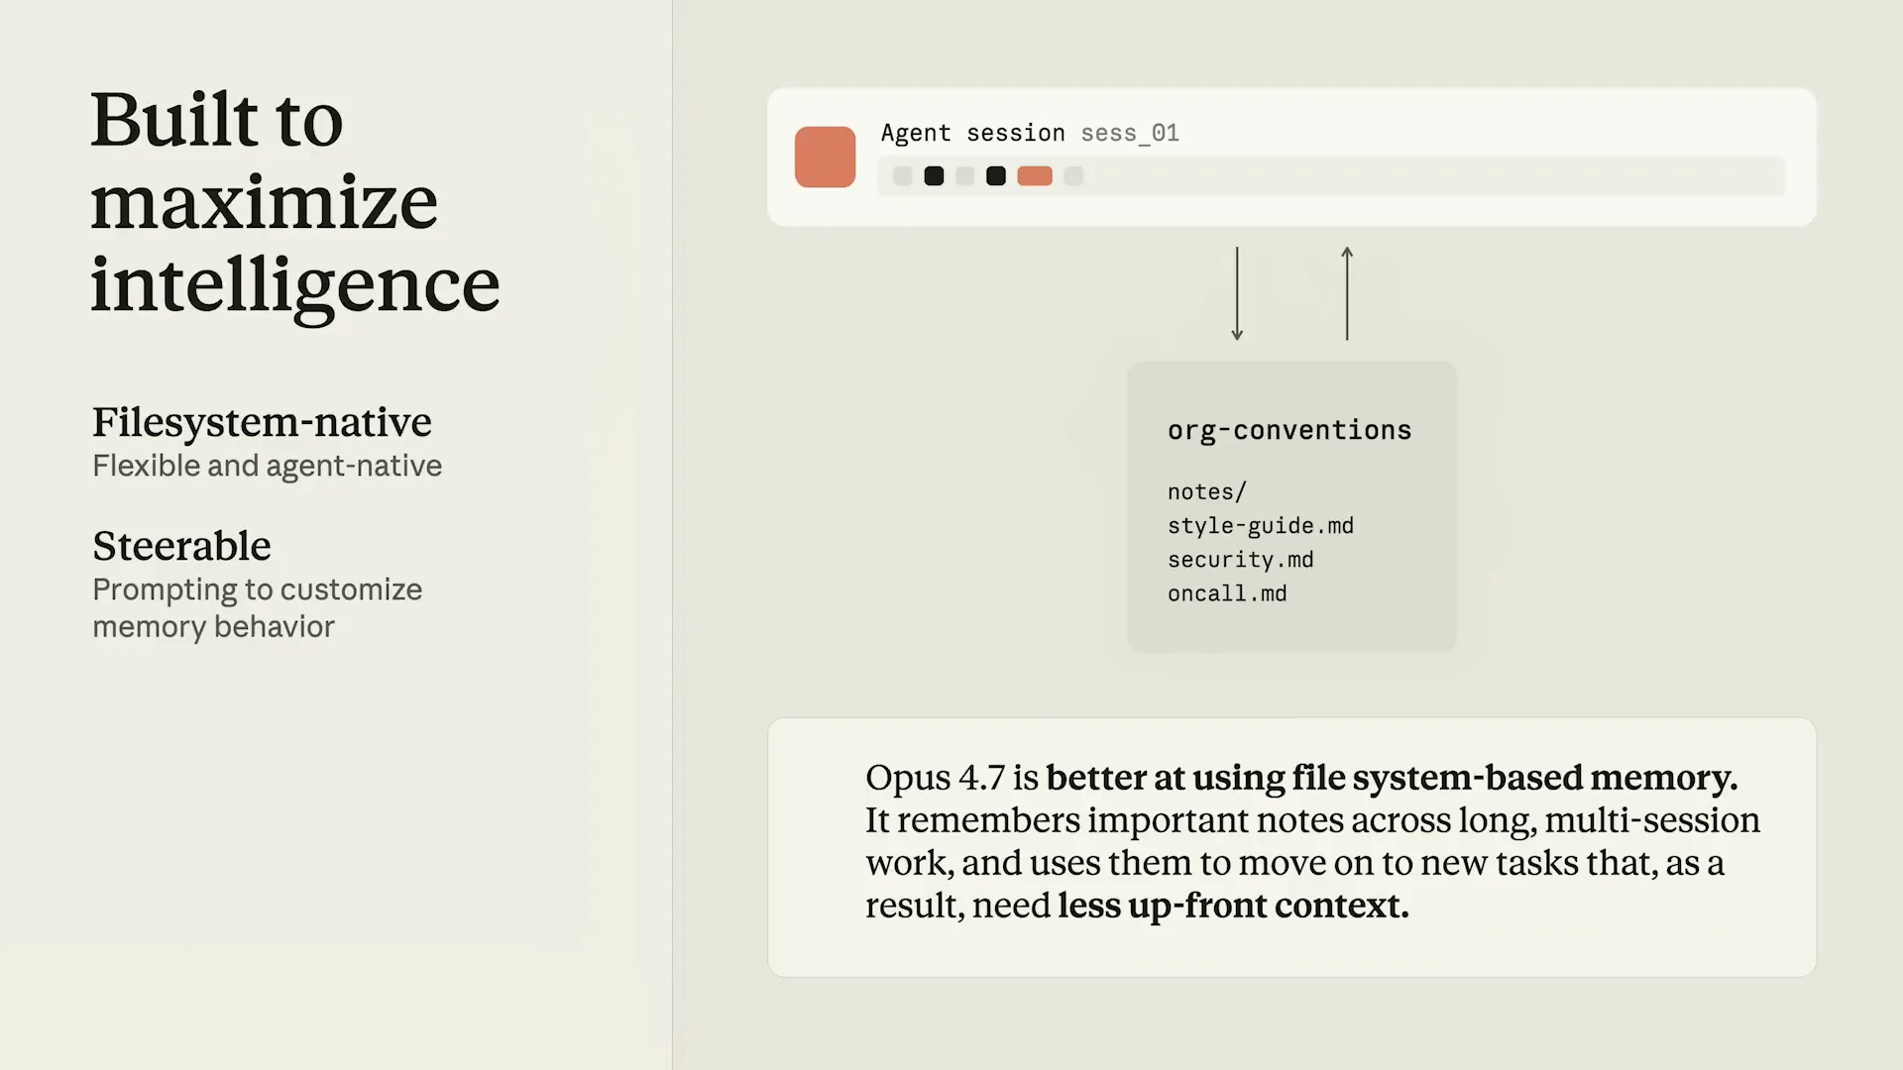Click the org-conventions store title
This screenshot has width=1903, height=1070.
point(1289,431)
